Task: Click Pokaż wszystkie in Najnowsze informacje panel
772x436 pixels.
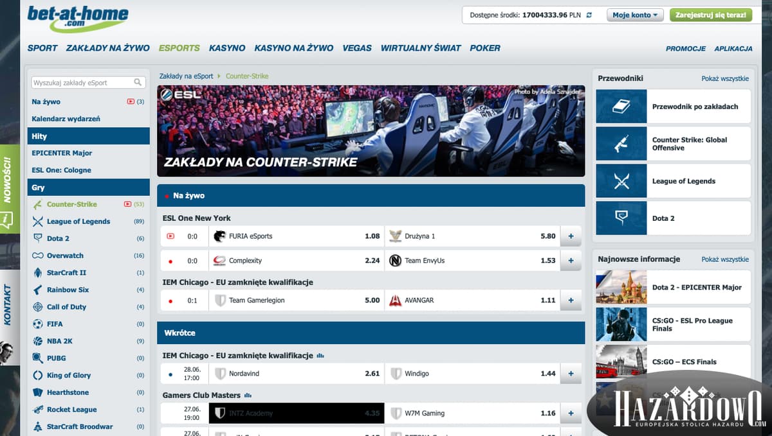Action: (x=725, y=259)
